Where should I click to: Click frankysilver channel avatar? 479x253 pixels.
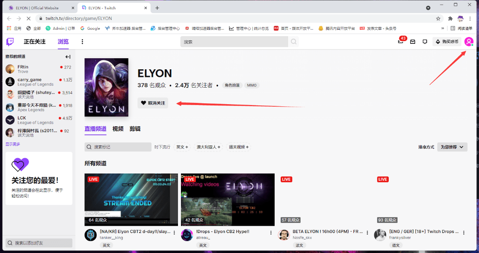click(x=380, y=235)
